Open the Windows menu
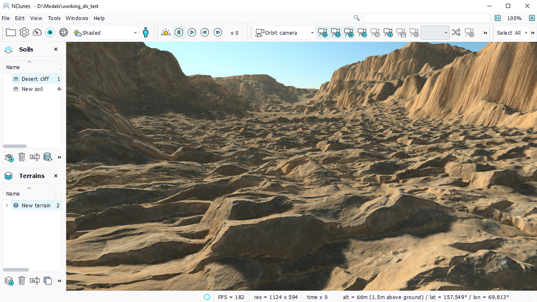The image size is (537, 302). tap(77, 18)
